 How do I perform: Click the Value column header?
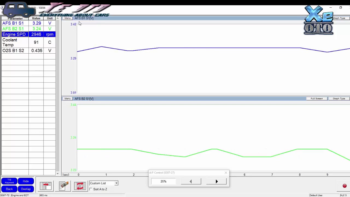point(36,18)
